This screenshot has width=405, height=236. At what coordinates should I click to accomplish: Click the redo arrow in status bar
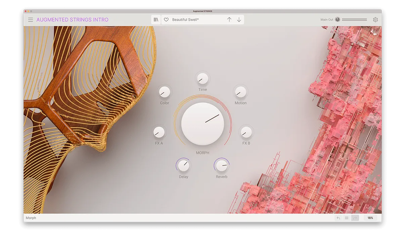pyautogui.click(x=355, y=218)
